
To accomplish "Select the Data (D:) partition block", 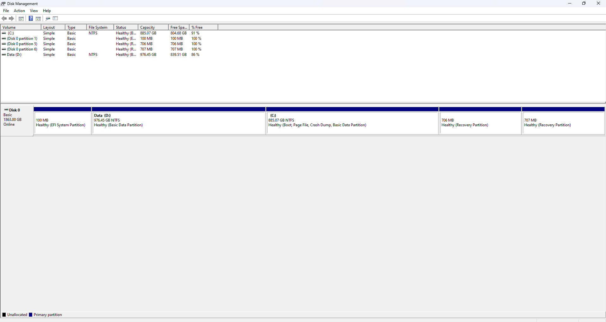I will 179,123.
